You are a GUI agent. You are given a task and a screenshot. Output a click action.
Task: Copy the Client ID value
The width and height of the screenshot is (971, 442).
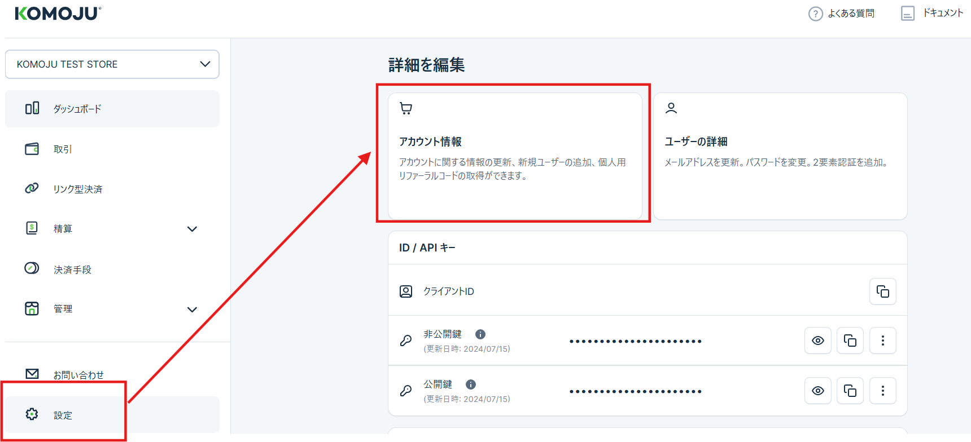pyautogui.click(x=882, y=291)
